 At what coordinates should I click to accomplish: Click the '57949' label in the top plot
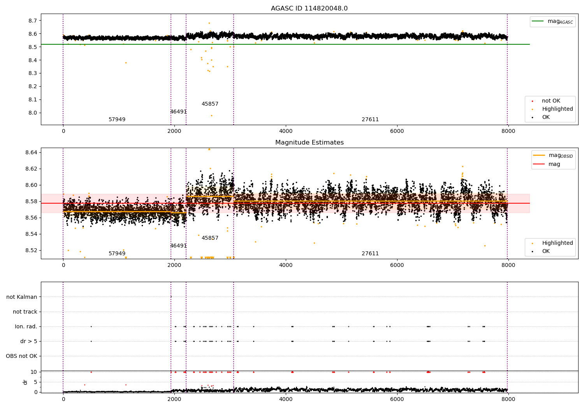(117, 120)
